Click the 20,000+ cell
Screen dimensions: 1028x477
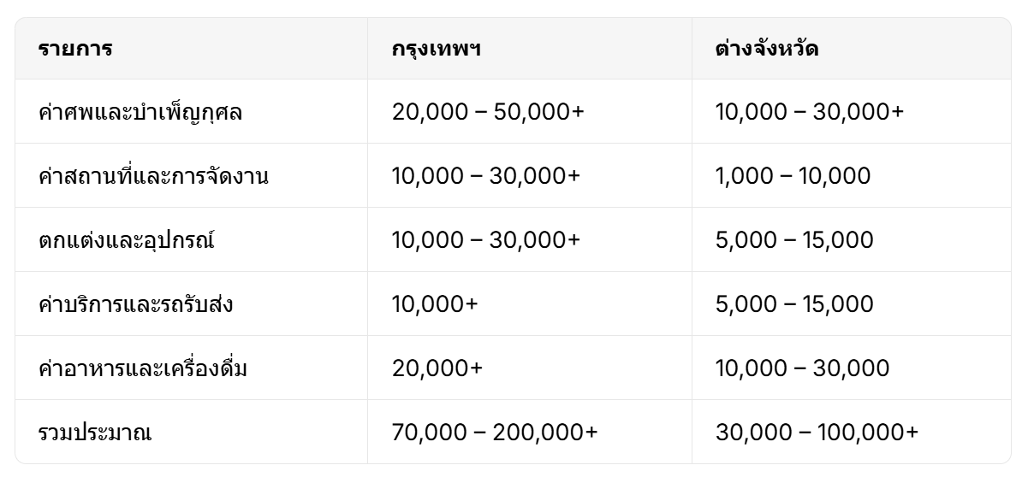tap(437, 368)
